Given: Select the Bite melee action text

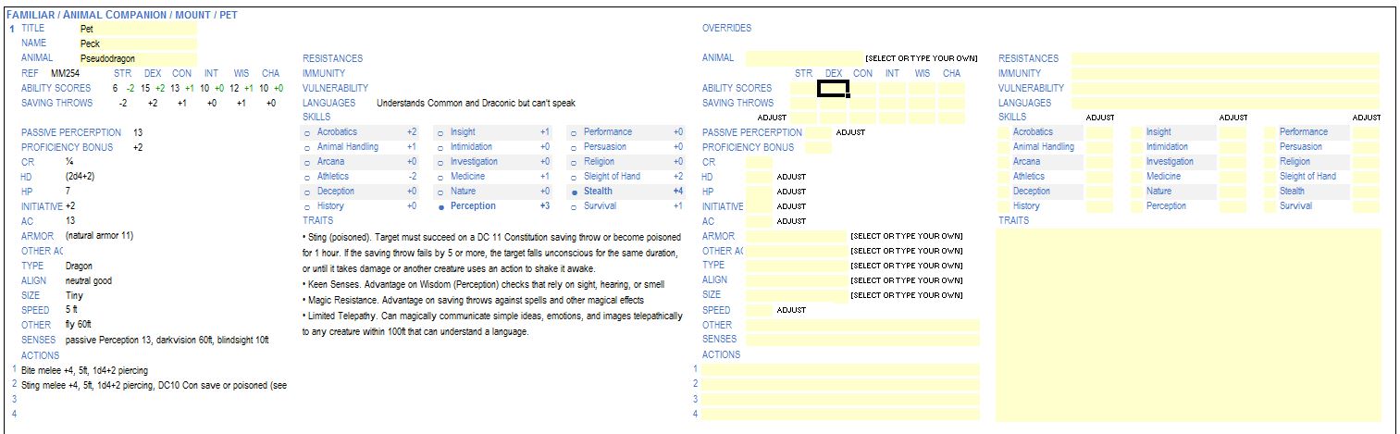Looking at the screenshot, I should coord(84,370).
